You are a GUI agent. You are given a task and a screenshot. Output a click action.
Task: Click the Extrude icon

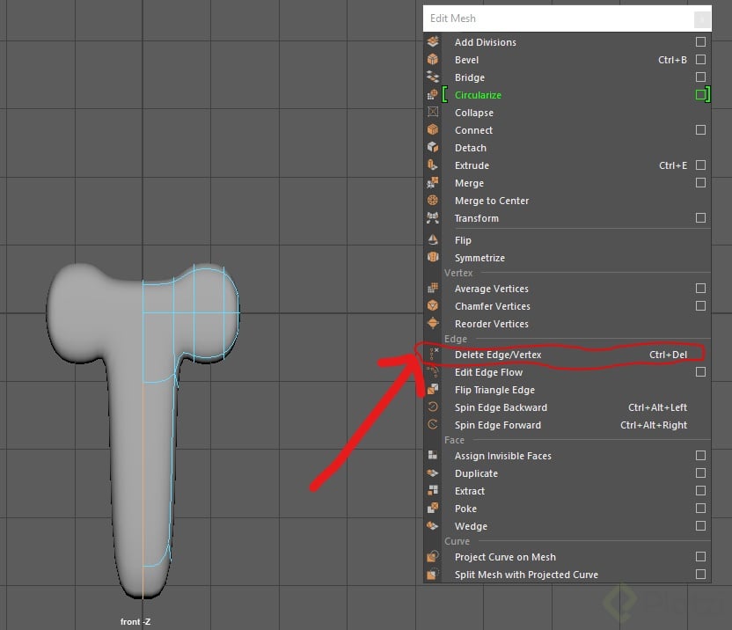(433, 165)
